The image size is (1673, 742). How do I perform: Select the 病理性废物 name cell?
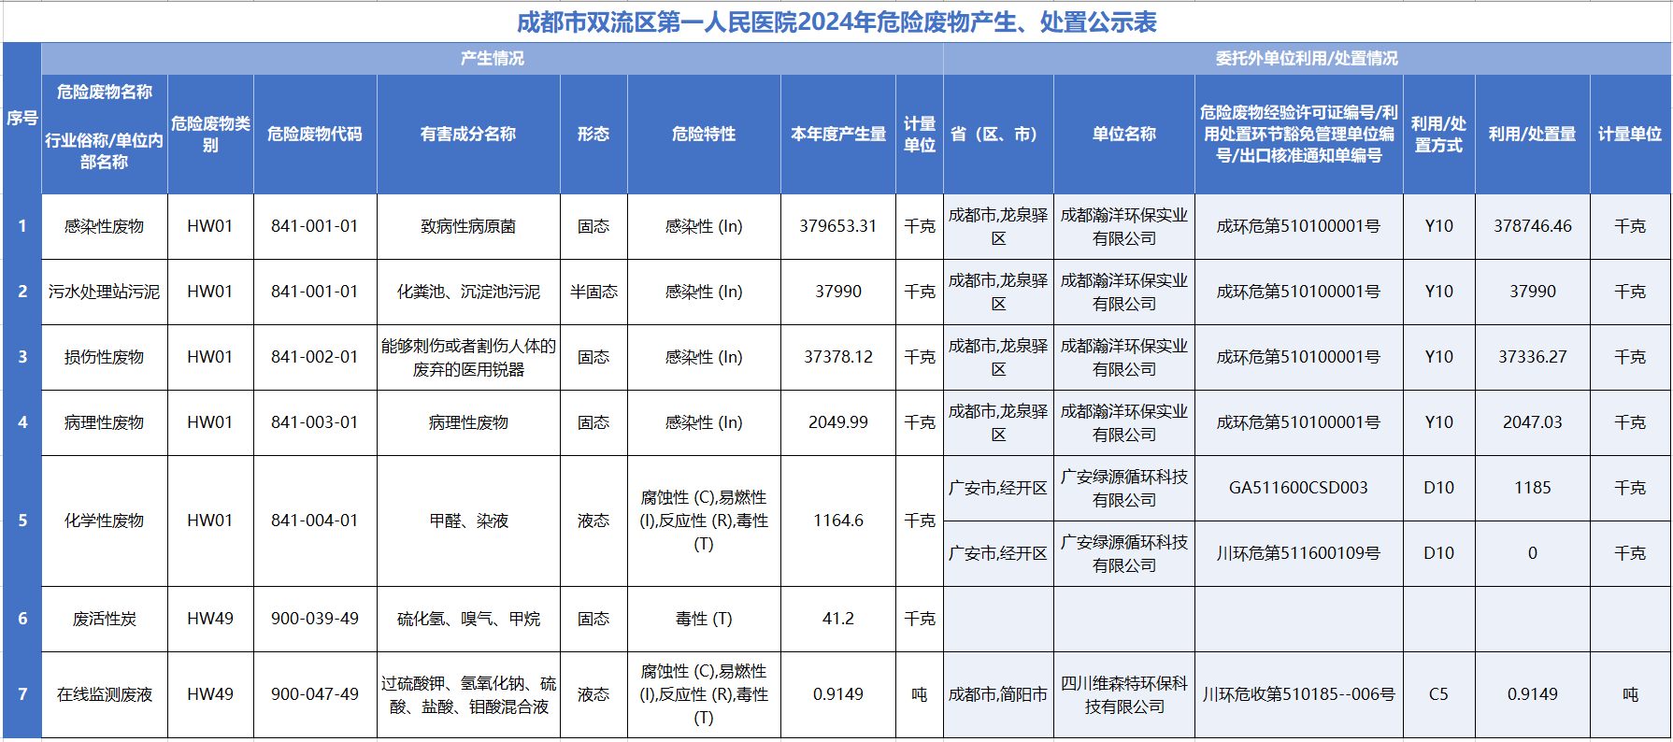(105, 422)
